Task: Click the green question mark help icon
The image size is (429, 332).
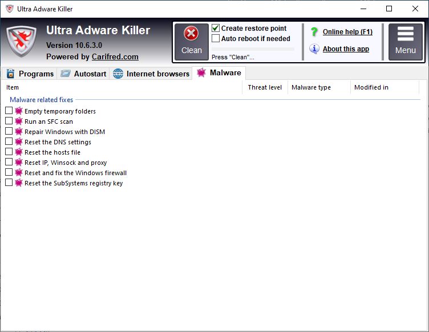Action: (x=314, y=32)
